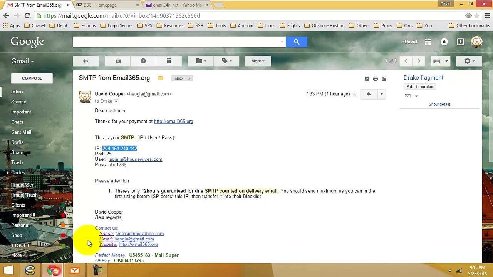The width and height of the screenshot is (493, 277).
Task: Switch to the BBC Homepage tab
Action: pyautogui.click(x=107, y=5)
